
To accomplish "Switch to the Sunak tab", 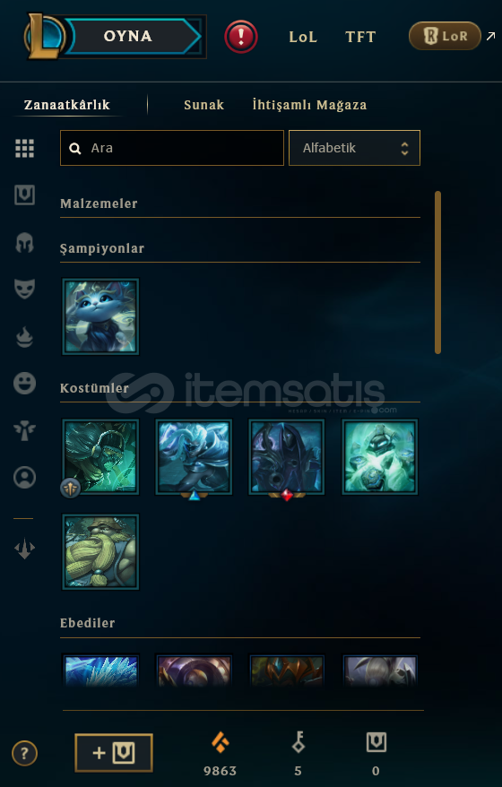I will [203, 105].
